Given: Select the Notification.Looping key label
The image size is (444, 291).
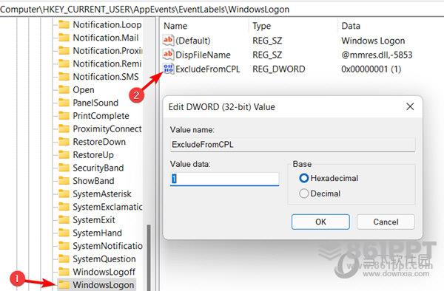Looking at the screenshot, I should (107, 25).
